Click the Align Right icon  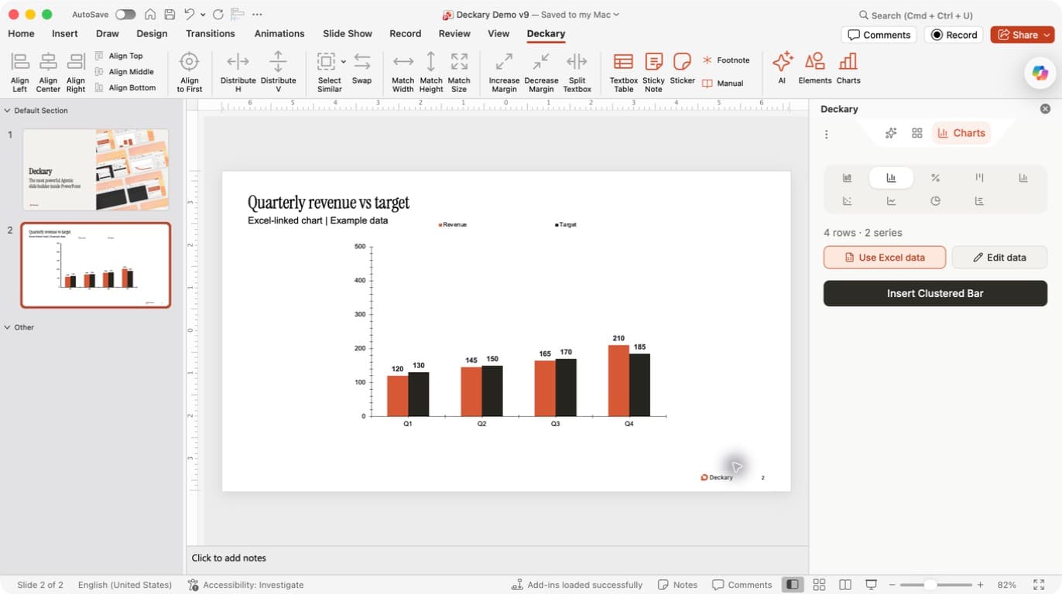point(76,62)
